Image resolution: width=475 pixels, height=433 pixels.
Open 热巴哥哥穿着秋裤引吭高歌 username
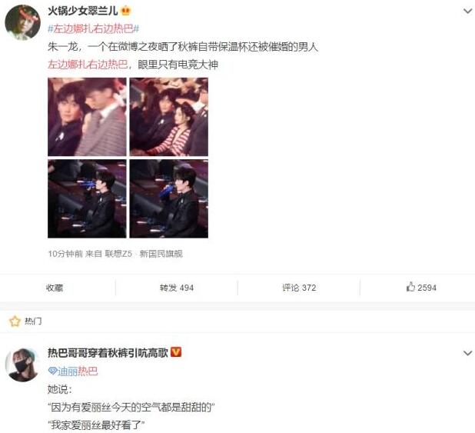coord(108,353)
